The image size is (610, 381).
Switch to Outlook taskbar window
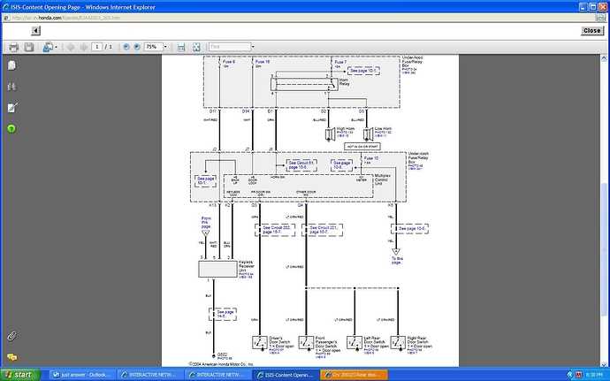point(82,375)
